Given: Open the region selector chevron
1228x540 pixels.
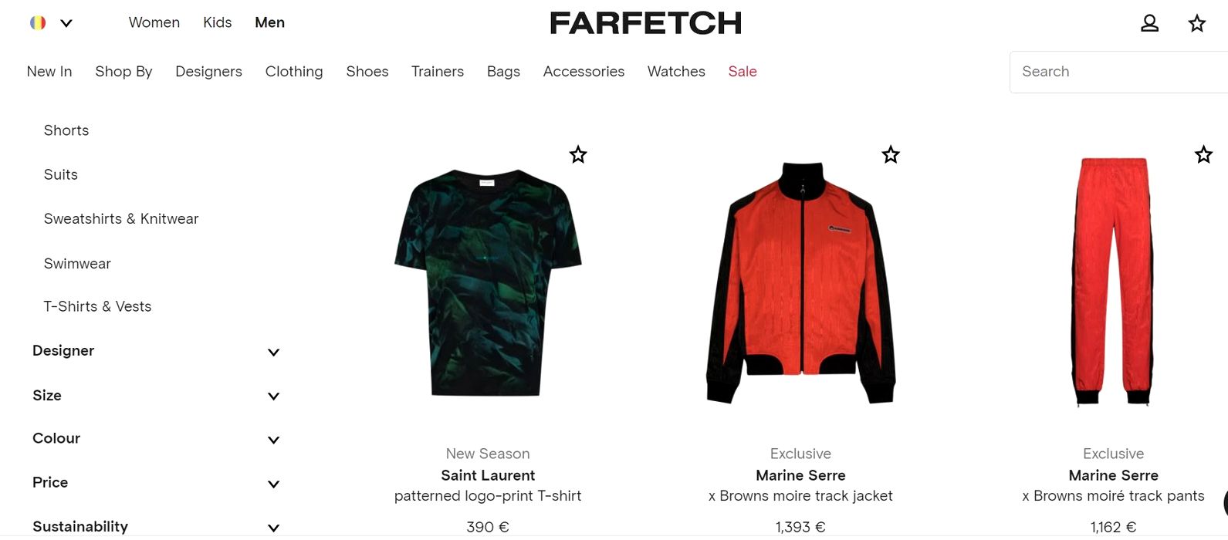Looking at the screenshot, I should pyautogui.click(x=66, y=23).
